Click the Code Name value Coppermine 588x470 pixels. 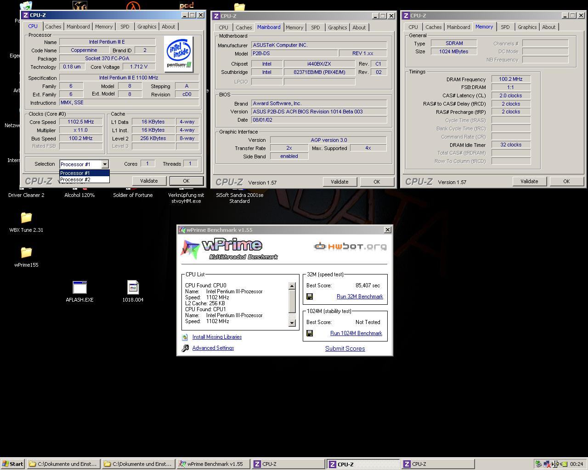tap(84, 50)
